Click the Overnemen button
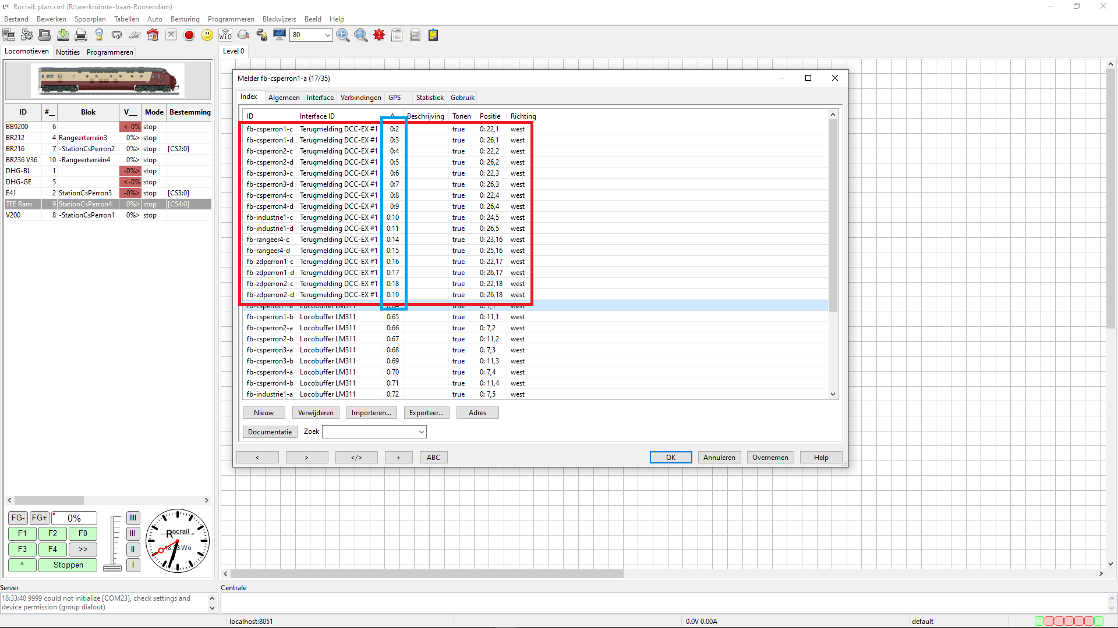The image size is (1118, 628). pyautogui.click(x=770, y=458)
